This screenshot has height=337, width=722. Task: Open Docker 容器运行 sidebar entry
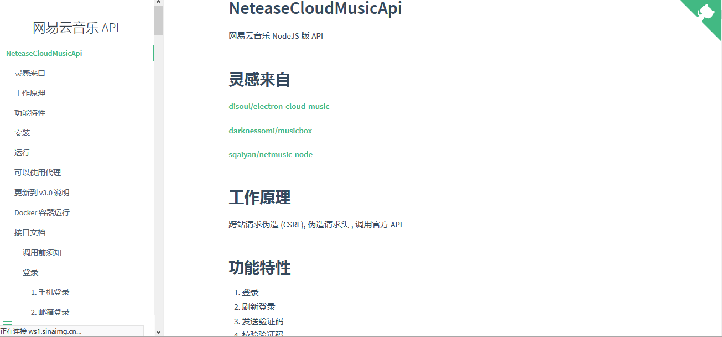[42, 212]
